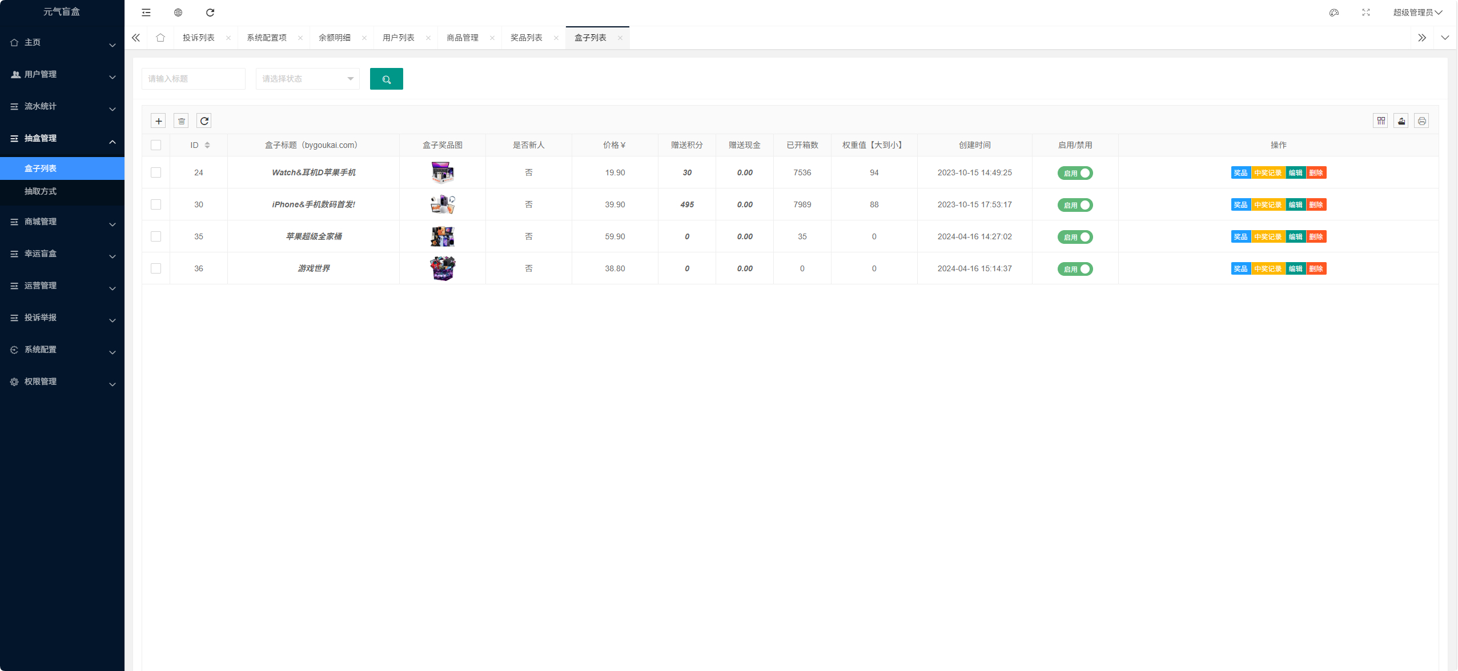Click the green search button
This screenshot has width=1458, height=671.
pyautogui.click(x=386, y=79)
